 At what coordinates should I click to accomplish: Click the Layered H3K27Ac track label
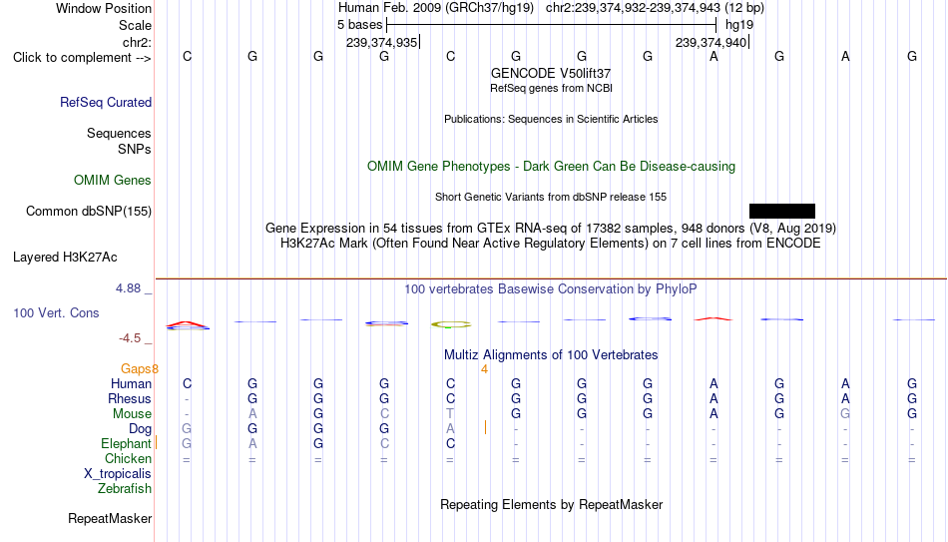[65, 258]
